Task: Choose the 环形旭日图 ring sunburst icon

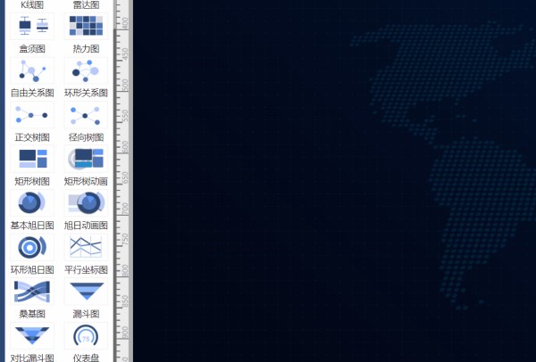Action: coord(32,247)
